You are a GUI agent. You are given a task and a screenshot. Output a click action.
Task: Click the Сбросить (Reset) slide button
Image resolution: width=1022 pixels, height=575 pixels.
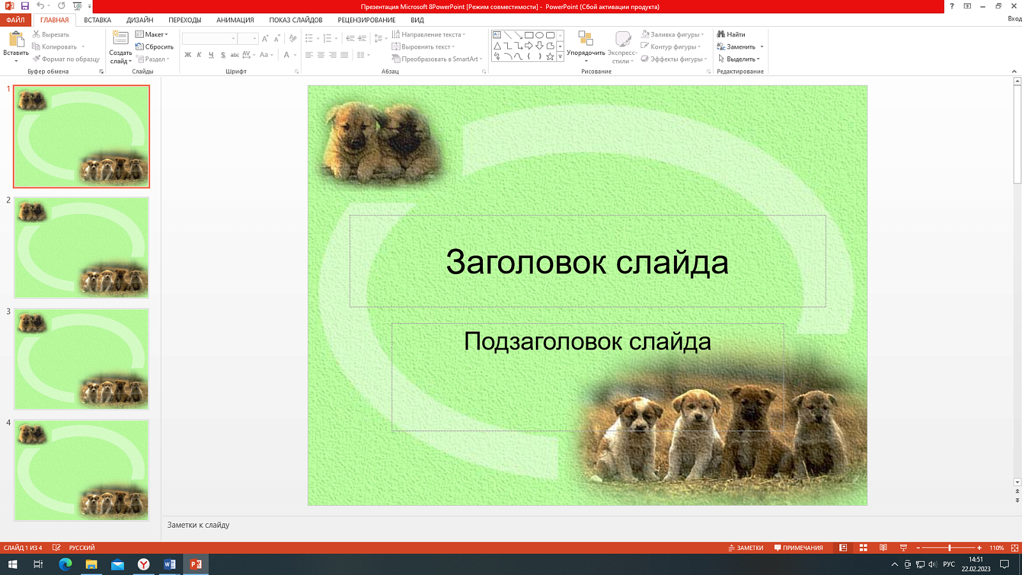(155, 47)
